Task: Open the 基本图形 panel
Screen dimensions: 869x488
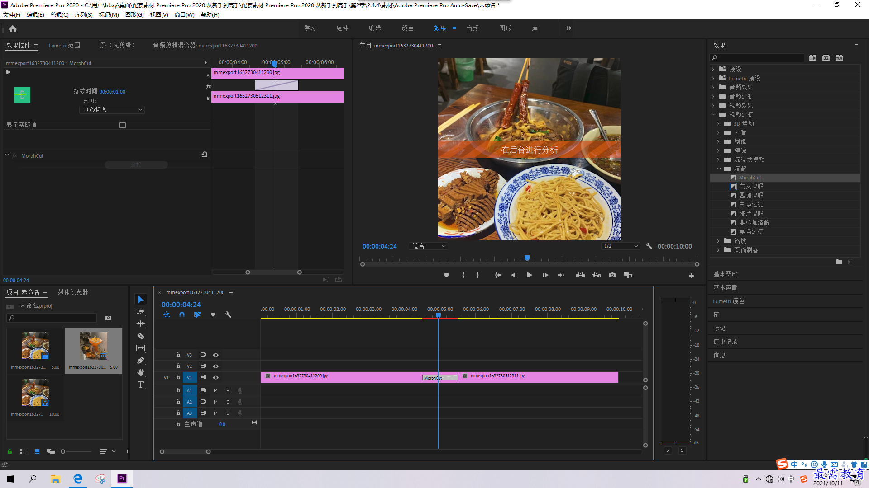Action: click(725, 274)
